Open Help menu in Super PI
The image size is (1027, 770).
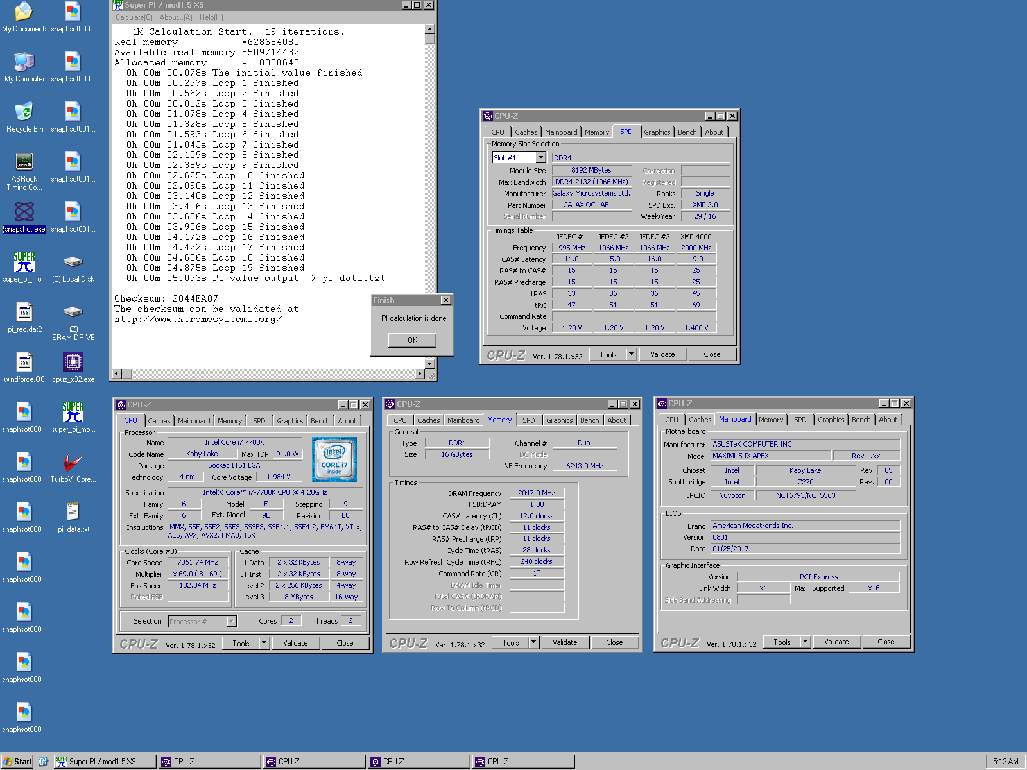coord(211,17)
